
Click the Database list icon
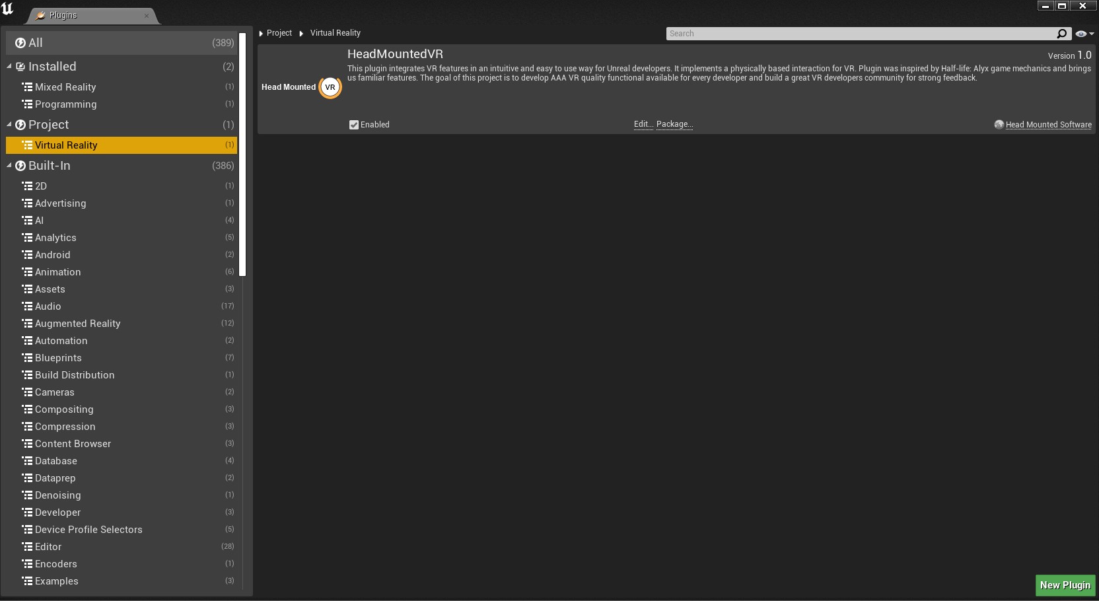point(27,461)
